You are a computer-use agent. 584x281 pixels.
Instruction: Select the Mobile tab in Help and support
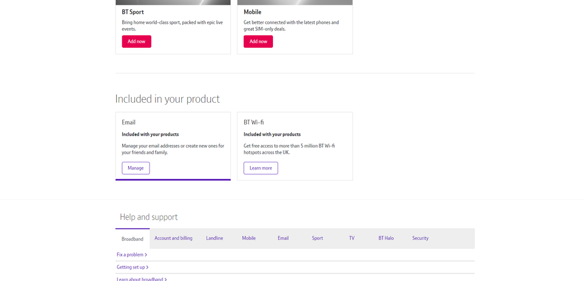tap(248, 238)
